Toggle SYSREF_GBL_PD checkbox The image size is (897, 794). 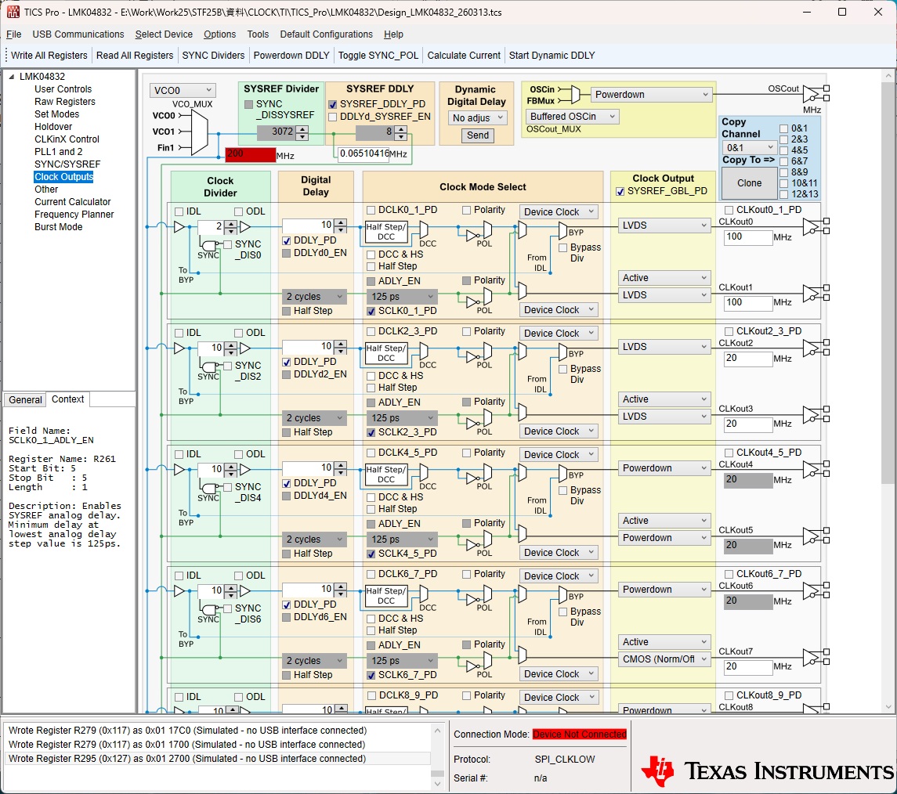tap(620, 192)
